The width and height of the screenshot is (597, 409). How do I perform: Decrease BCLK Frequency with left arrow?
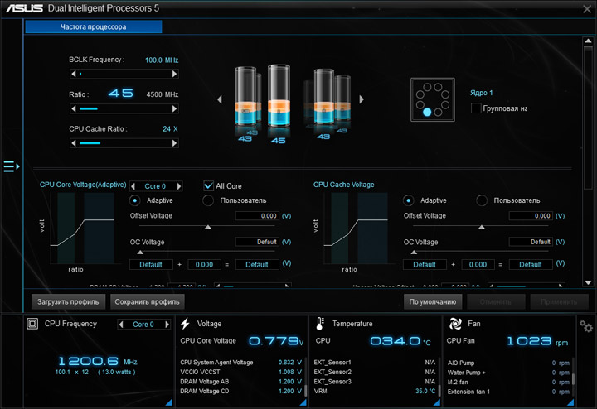[74, 74]
